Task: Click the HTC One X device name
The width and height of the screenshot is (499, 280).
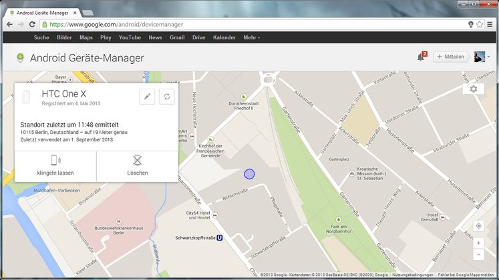Action: pos(64,93)
